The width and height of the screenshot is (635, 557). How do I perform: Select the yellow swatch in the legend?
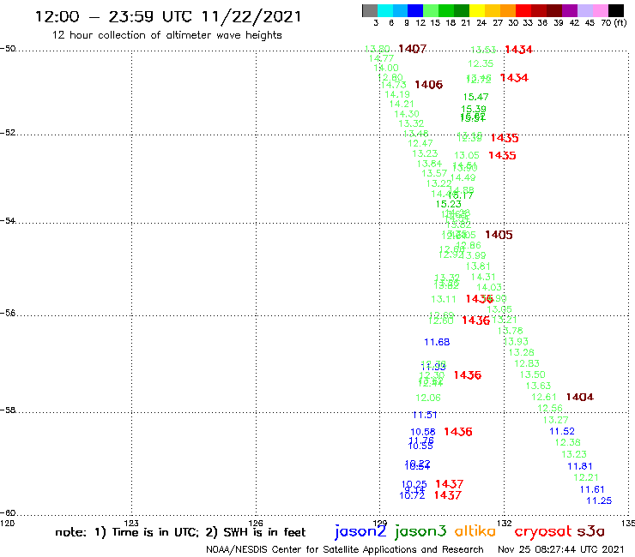(477, 10)
